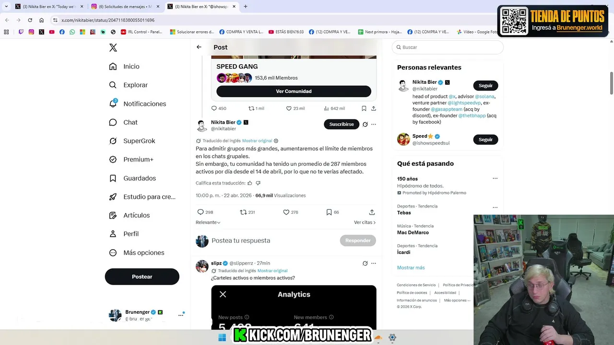The image size is (614, 345).
Task: Open Ver citas link
Action: [x=365, y=222]
